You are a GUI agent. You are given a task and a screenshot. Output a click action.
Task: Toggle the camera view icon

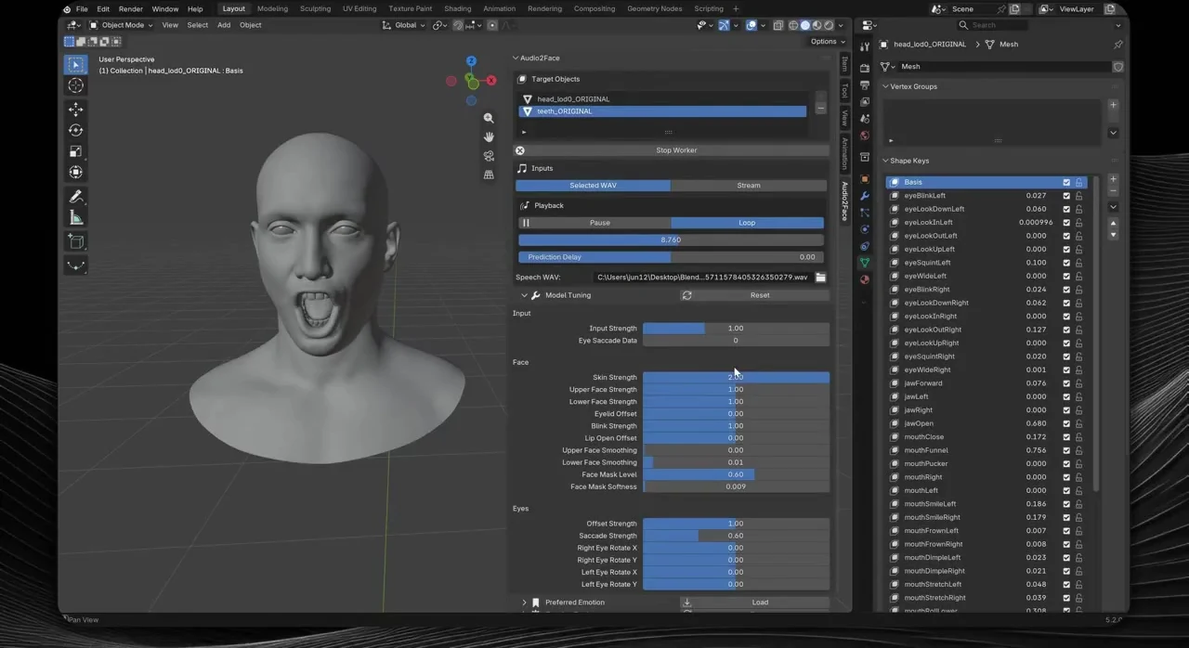pos(489,156)
